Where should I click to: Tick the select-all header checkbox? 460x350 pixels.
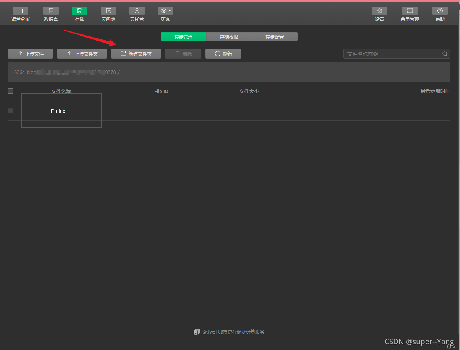pyautogui.click(x=10, y=91)
